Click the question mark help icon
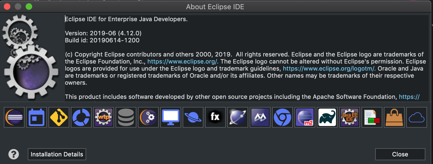Image resolution: width=433 pixels, height=164 pixels. [14, 154]
